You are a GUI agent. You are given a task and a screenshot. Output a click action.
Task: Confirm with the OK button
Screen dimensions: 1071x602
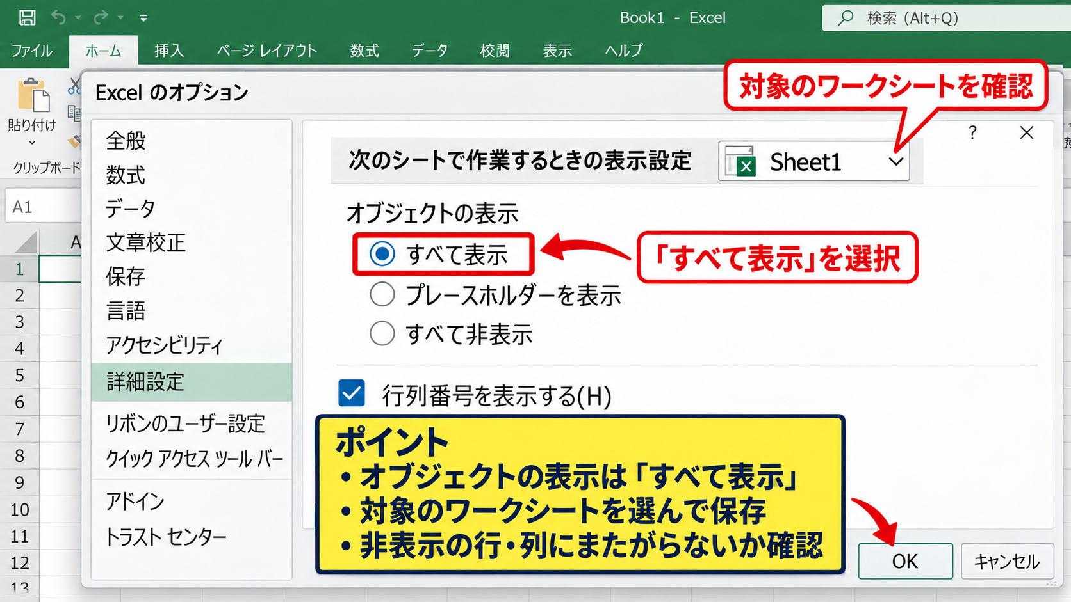click(905, 561)
